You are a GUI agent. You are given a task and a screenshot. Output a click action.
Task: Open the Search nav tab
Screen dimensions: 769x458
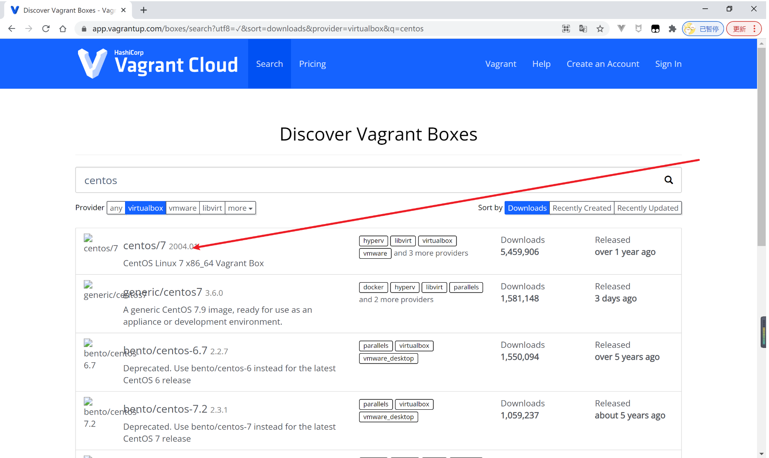[270, 64]
